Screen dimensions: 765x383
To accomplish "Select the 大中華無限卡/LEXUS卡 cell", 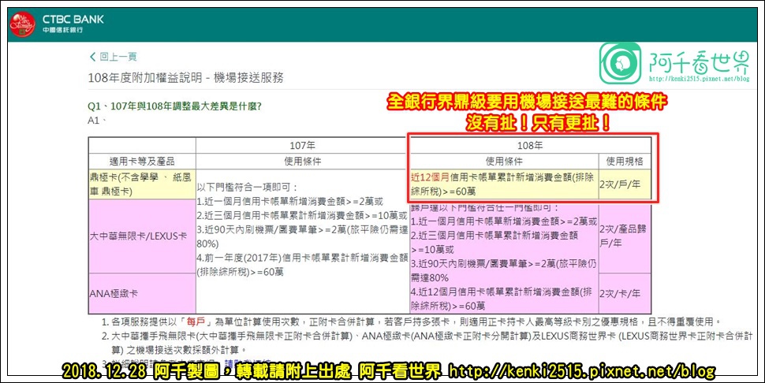I will (x=142, y=236).
